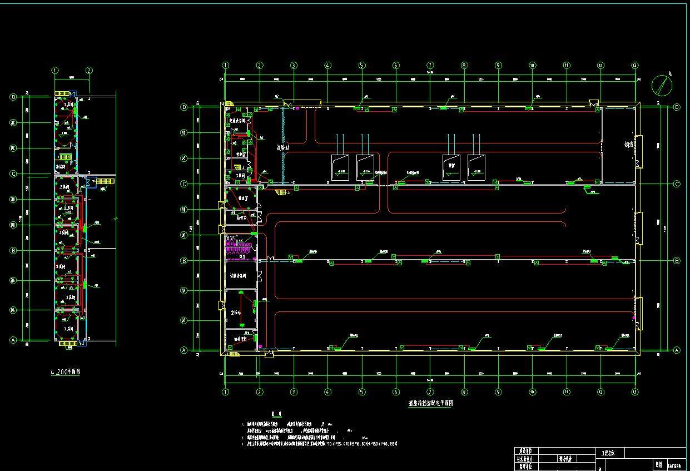Click the north arrow compass symbol

point(662,85)
